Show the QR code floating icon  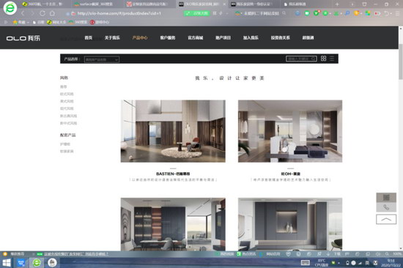(386, 198)
